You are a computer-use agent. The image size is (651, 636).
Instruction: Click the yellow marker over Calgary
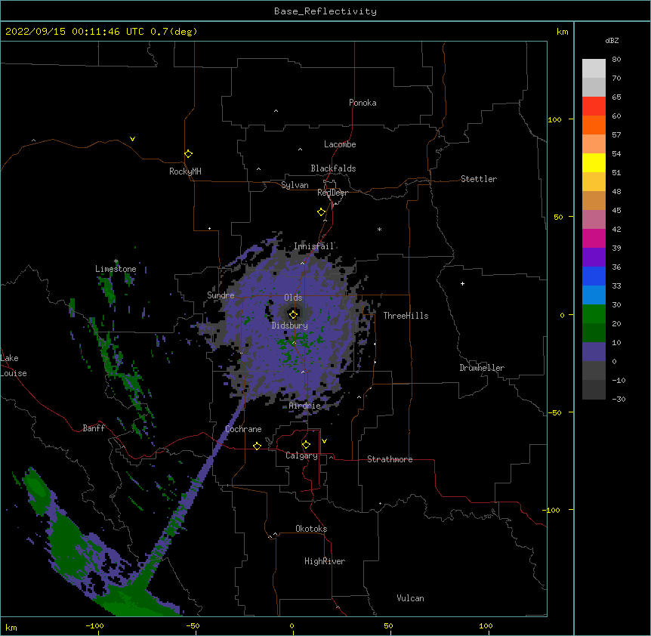tap(306, 445)
